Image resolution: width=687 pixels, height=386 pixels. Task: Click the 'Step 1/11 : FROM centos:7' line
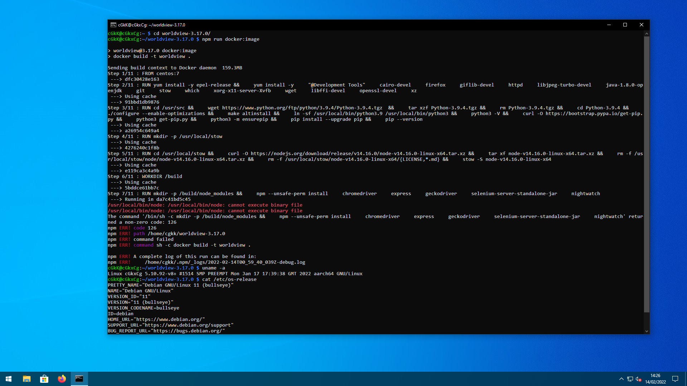pyautogui.click(x=143, y=74)
